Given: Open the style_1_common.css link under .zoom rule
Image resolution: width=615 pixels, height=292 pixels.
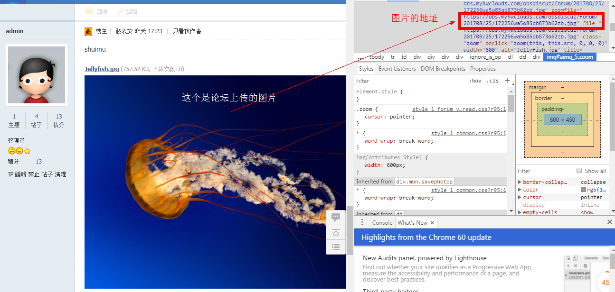Looking at the screenshot, I should pyautogui.click(x=469, y=133).
